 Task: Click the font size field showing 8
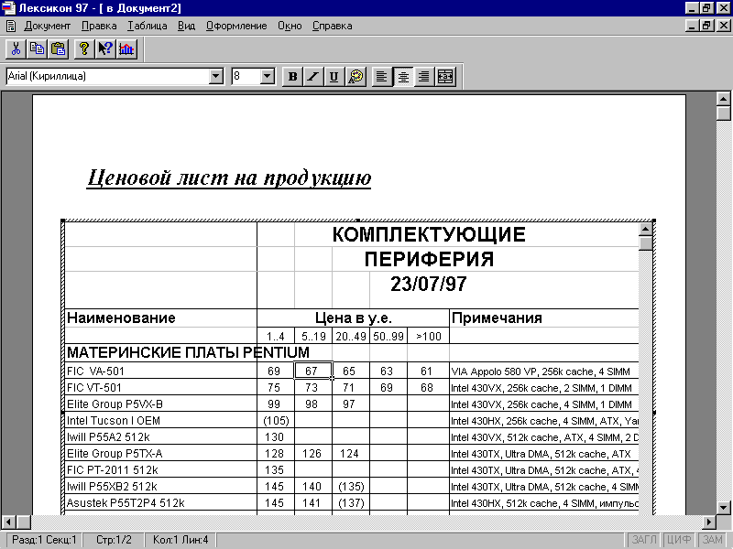click(246, 76)
